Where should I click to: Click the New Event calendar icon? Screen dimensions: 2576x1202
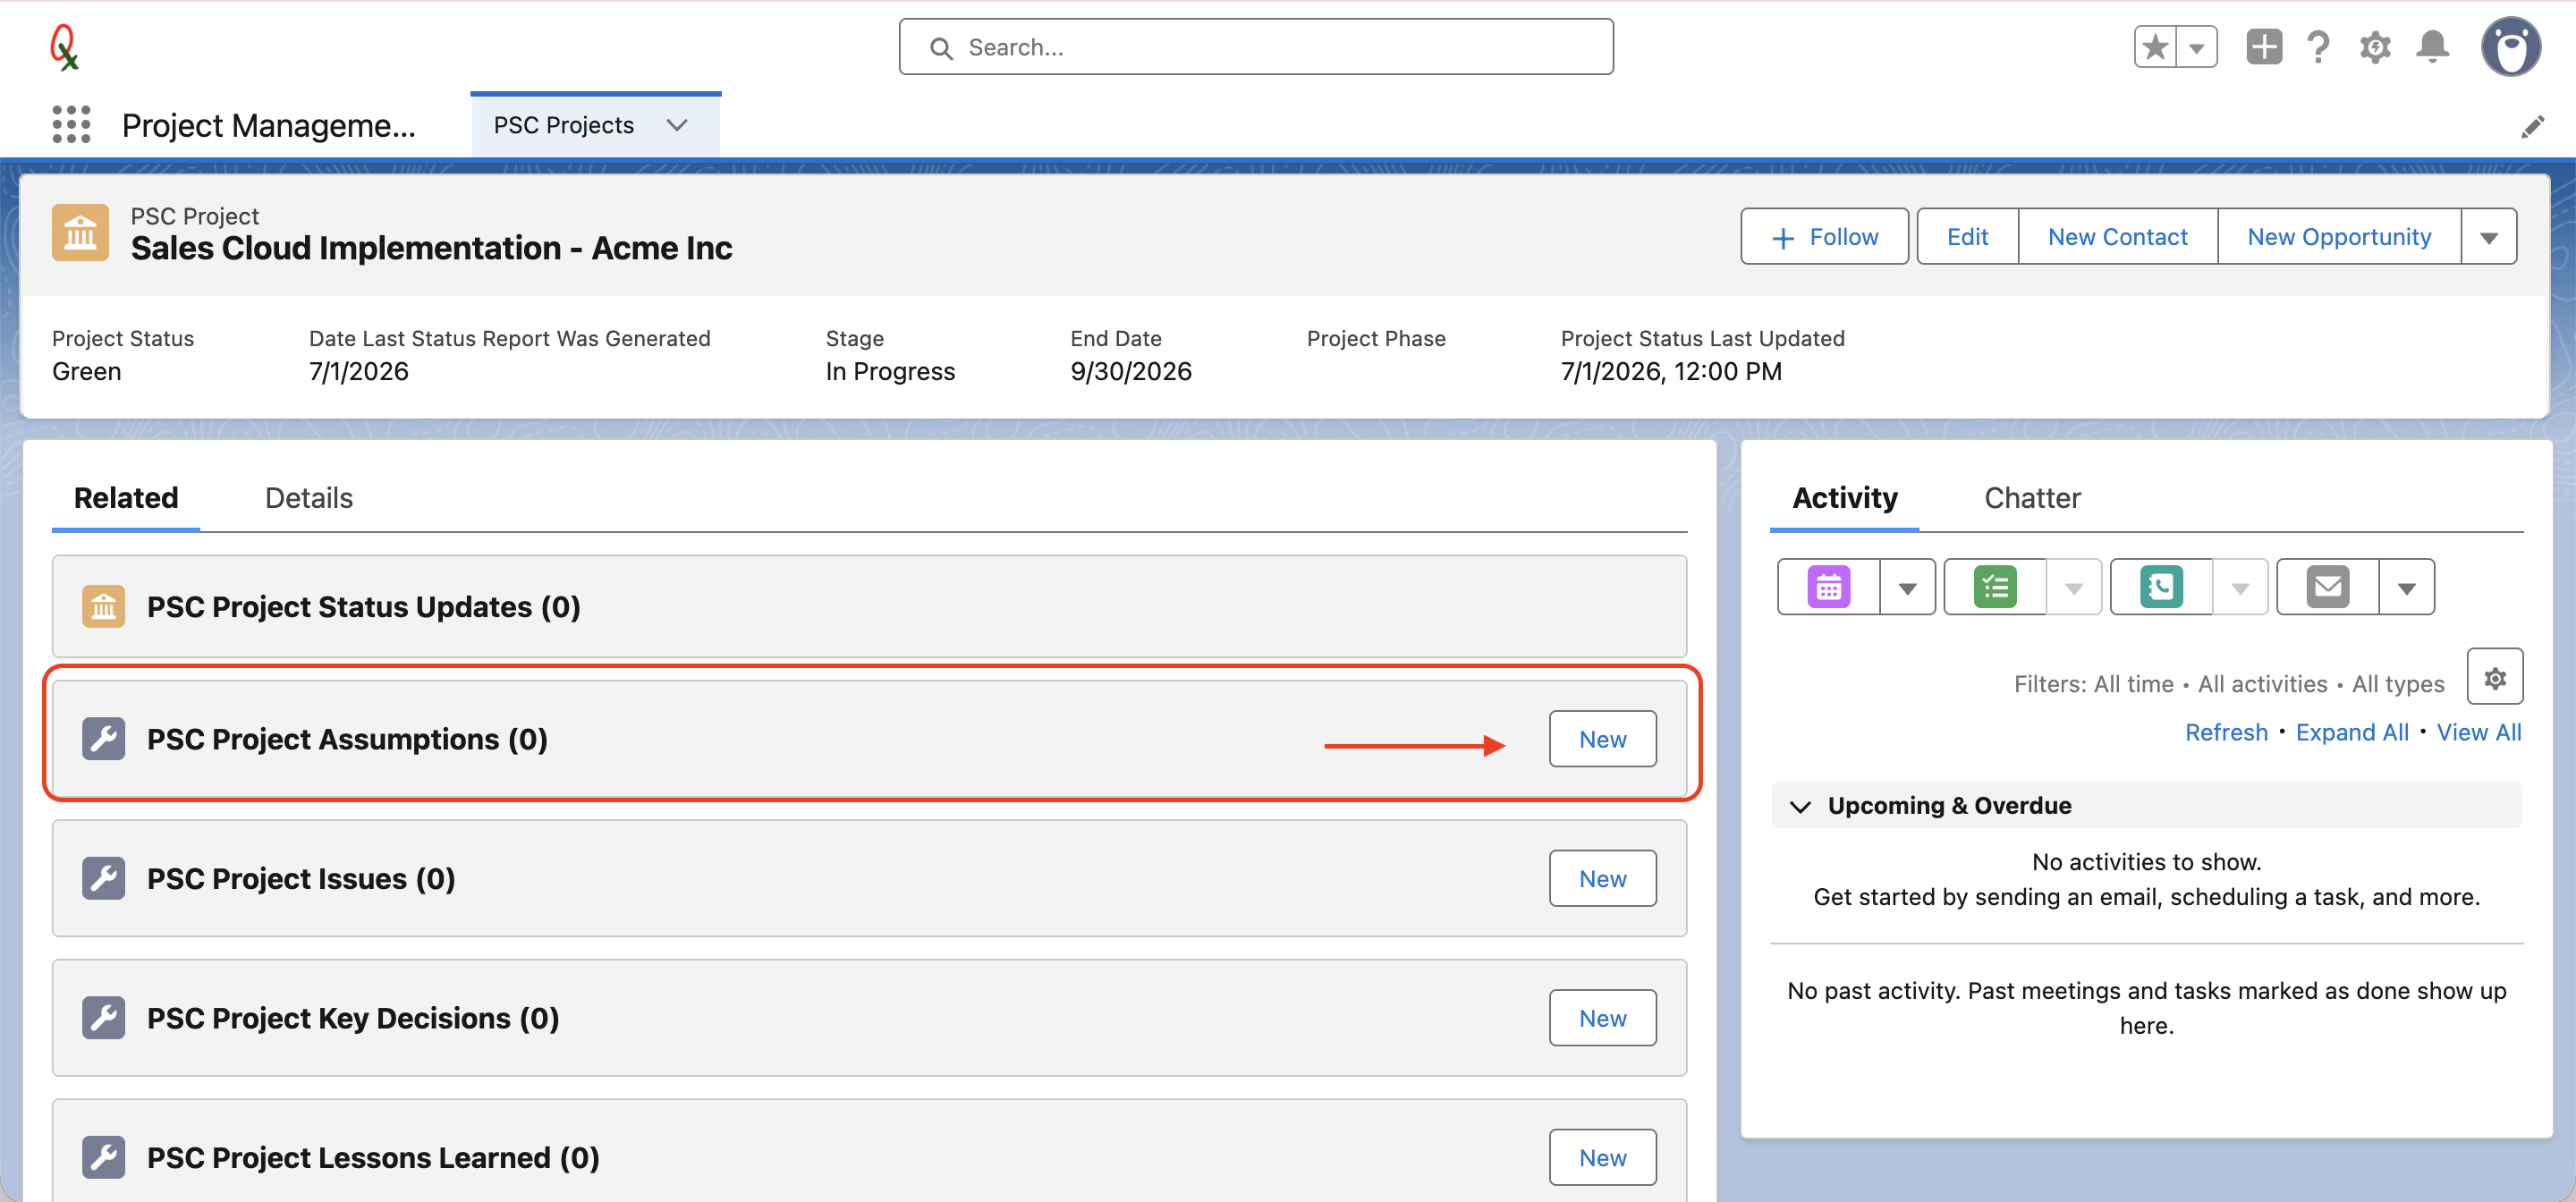click(1829, 587)
